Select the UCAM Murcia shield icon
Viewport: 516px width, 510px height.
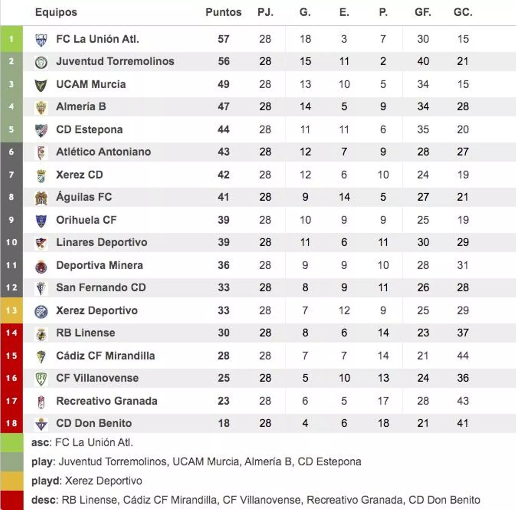[x=41, y=85]
